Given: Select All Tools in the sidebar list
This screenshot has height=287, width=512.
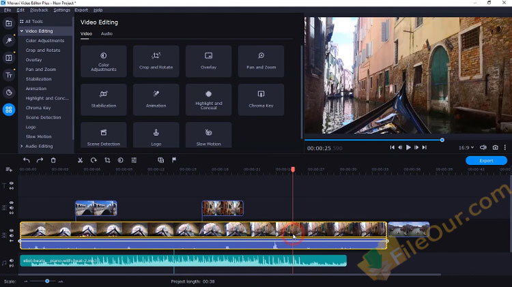Looking at the screenshot, I should [34, 22].
